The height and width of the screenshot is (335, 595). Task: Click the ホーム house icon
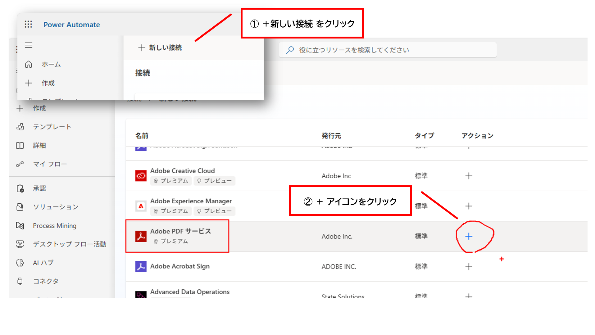(x=29, y=64)
